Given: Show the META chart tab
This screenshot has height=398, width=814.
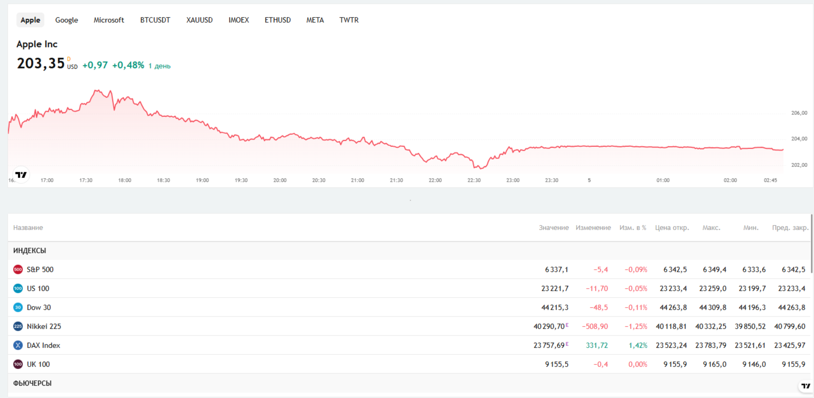Looking at the screenshot, I should click(x=315, y=20).
